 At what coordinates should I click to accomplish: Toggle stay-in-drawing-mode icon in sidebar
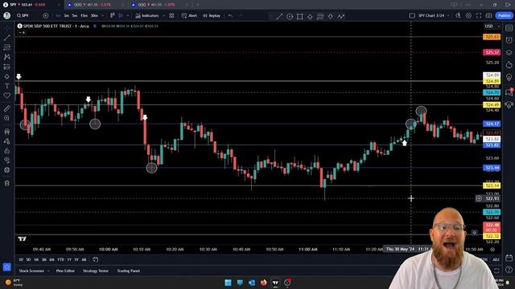(x=7, y=141)
